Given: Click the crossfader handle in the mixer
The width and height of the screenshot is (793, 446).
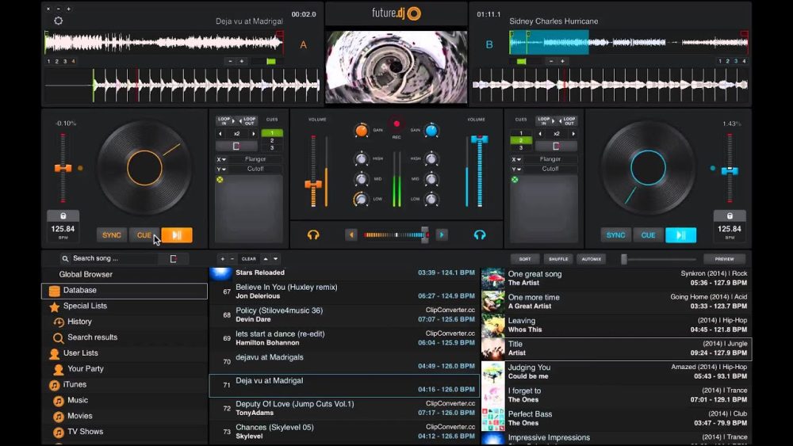Looking at the screenshot, I should pyautogui.click(x=424, y=234).
